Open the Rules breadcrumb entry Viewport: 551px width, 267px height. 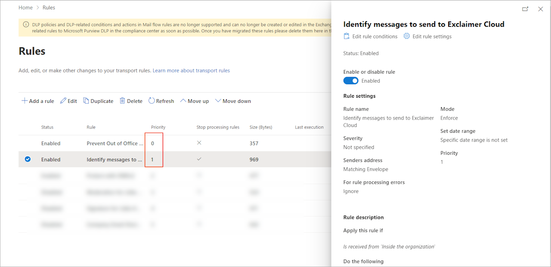point(49,7)
